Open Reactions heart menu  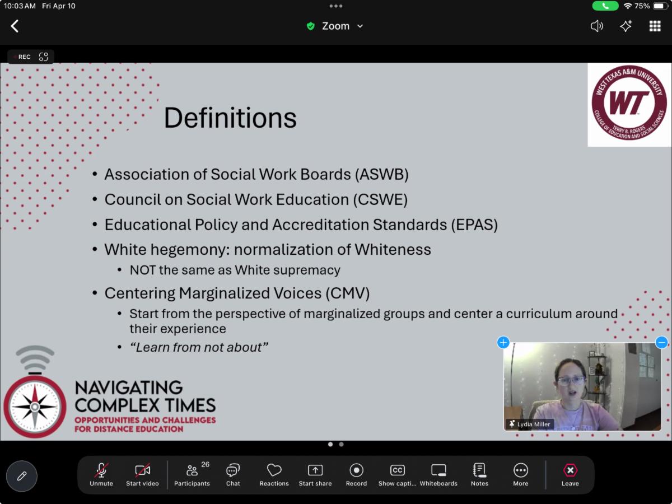click(x=274, y=475)
